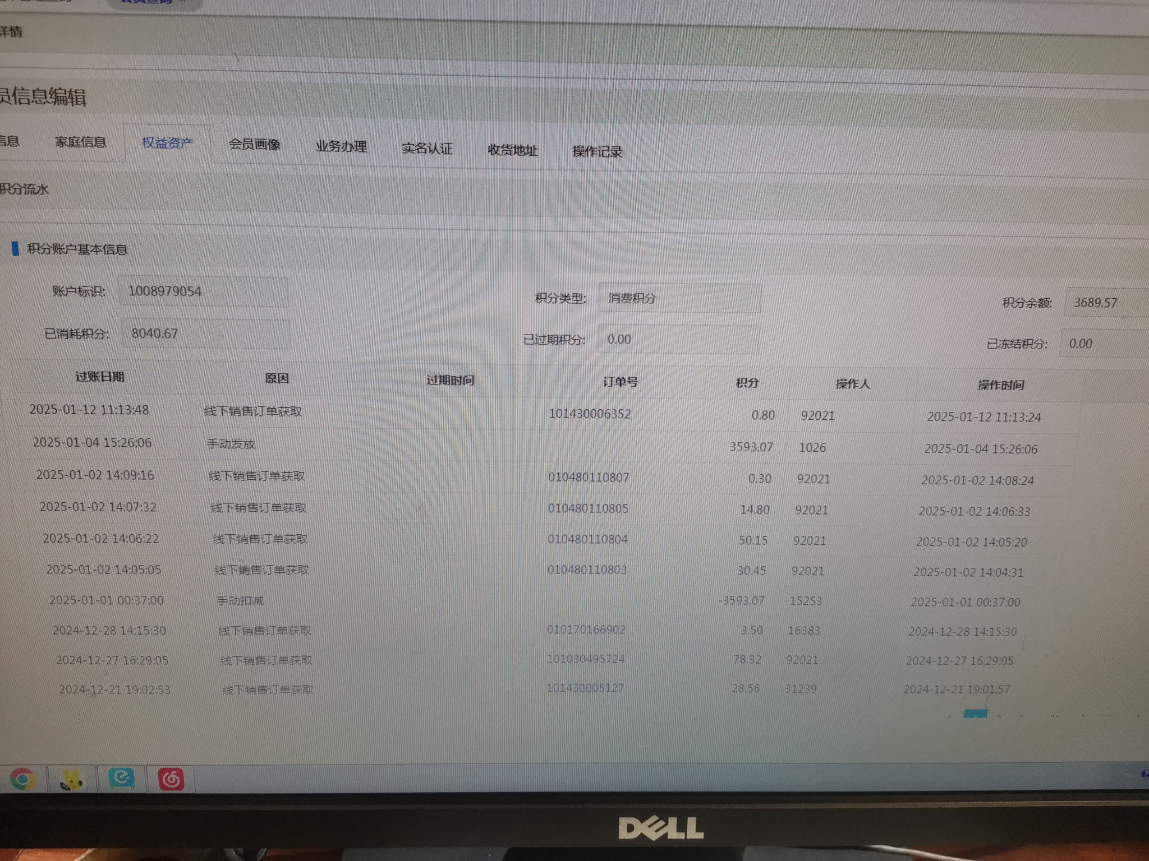
Task: Click the 积分流水 sub-tab
Action: point(25,189)
